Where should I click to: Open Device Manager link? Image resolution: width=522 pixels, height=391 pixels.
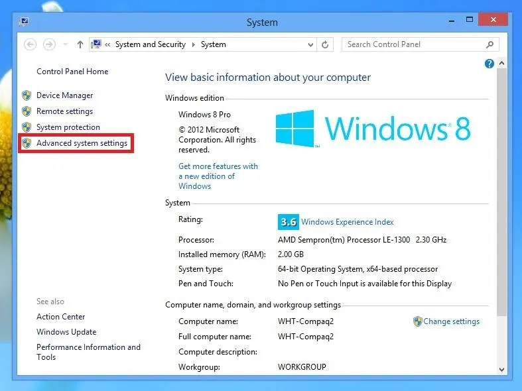64,95
